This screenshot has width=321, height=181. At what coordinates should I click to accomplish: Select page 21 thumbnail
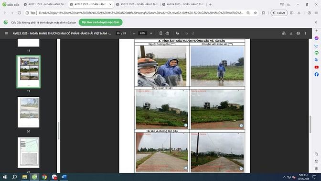tap(29, 153)
